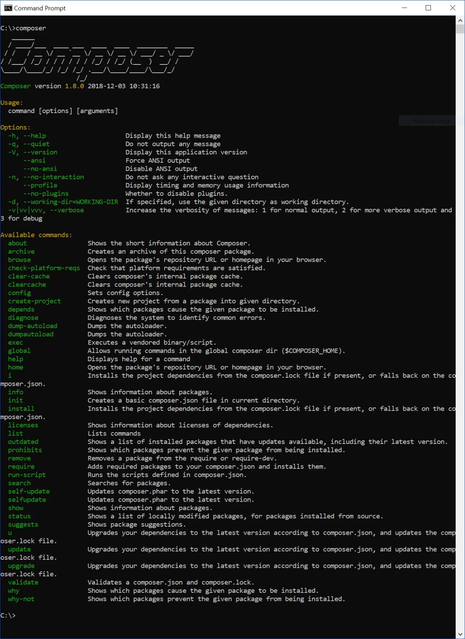Click the vertical scrollbar thumb
The image size is (465, 639).
[460, 29]
